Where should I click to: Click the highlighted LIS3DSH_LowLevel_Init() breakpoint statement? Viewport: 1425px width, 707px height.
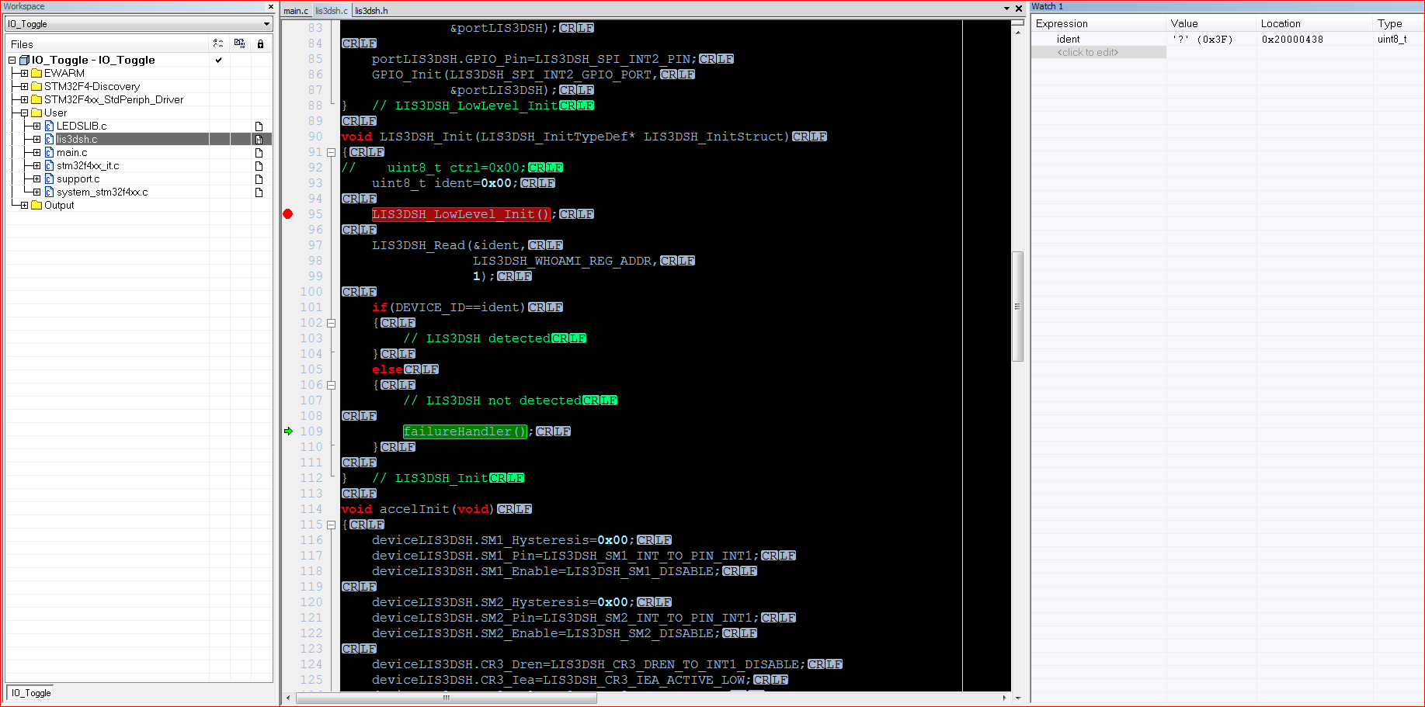[x=461, y=214]
